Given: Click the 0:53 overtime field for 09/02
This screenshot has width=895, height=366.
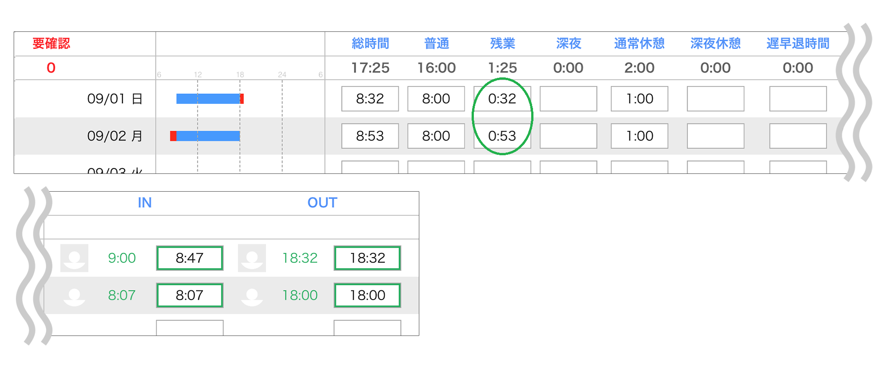Looking at the screenshot, I should tap(502, 136).
